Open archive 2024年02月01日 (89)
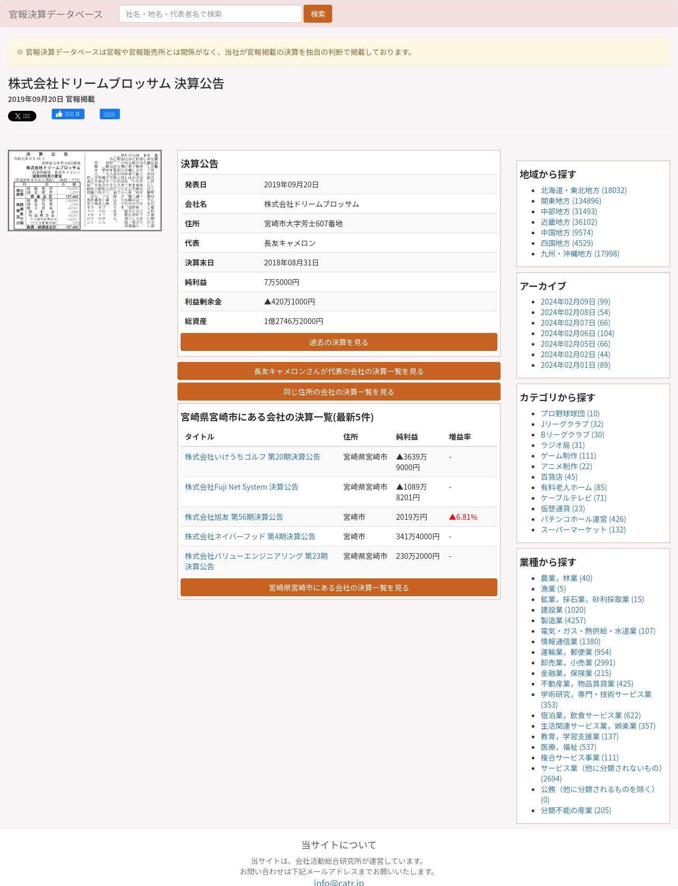Viewport: 678px width, 886px height. coord(575,365)
